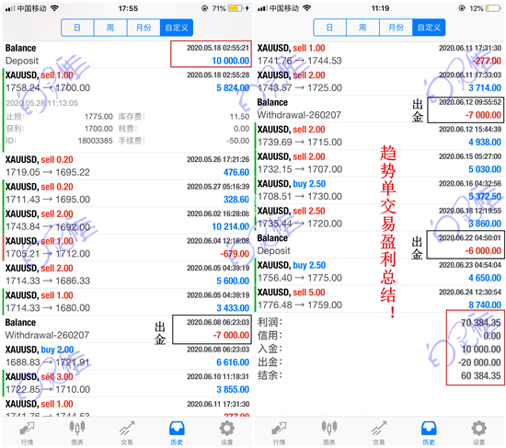Open Withdrawal-260207 entry dated 2020.06.12
The height and width of the screenshot is (448, 506).
[x=379, y=109]
